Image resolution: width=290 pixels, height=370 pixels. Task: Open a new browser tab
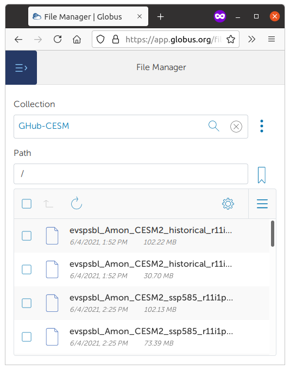click(161, 17)
